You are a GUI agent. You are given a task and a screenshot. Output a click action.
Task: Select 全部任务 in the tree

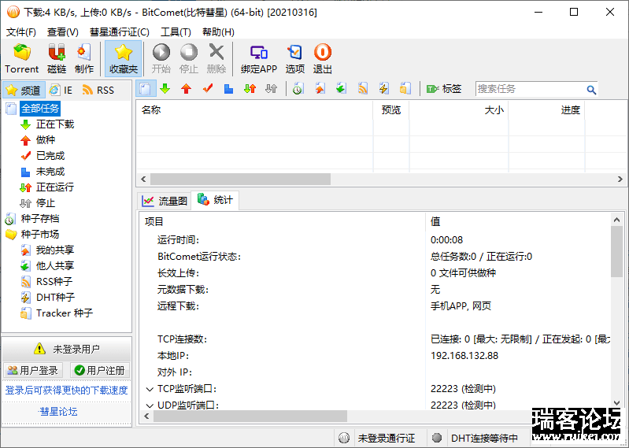click(x=40, y=109)
